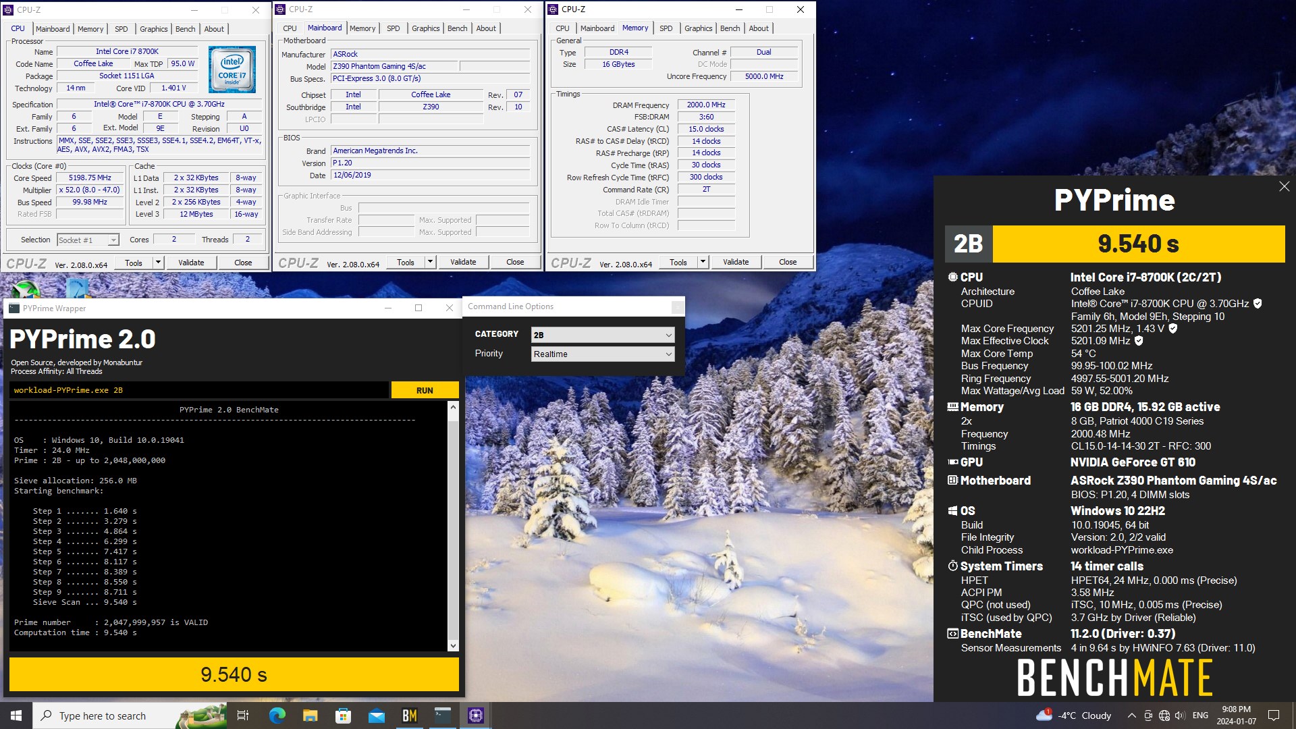Click the verified shield beside Max Effective Clock

[x=1139, y=341]
